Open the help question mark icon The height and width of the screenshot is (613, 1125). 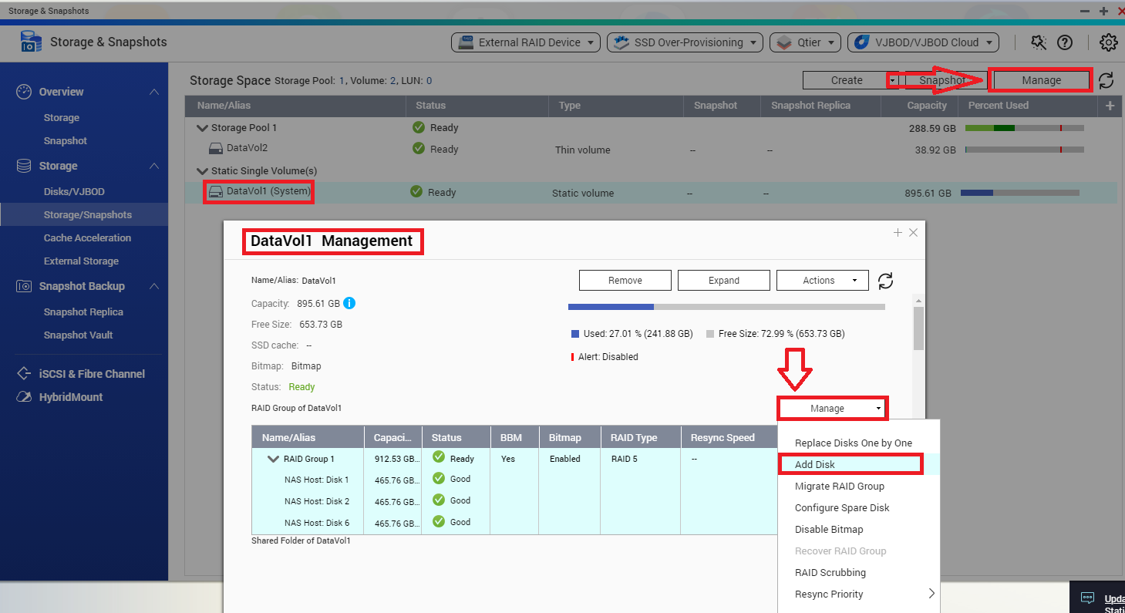[1065, 42]
